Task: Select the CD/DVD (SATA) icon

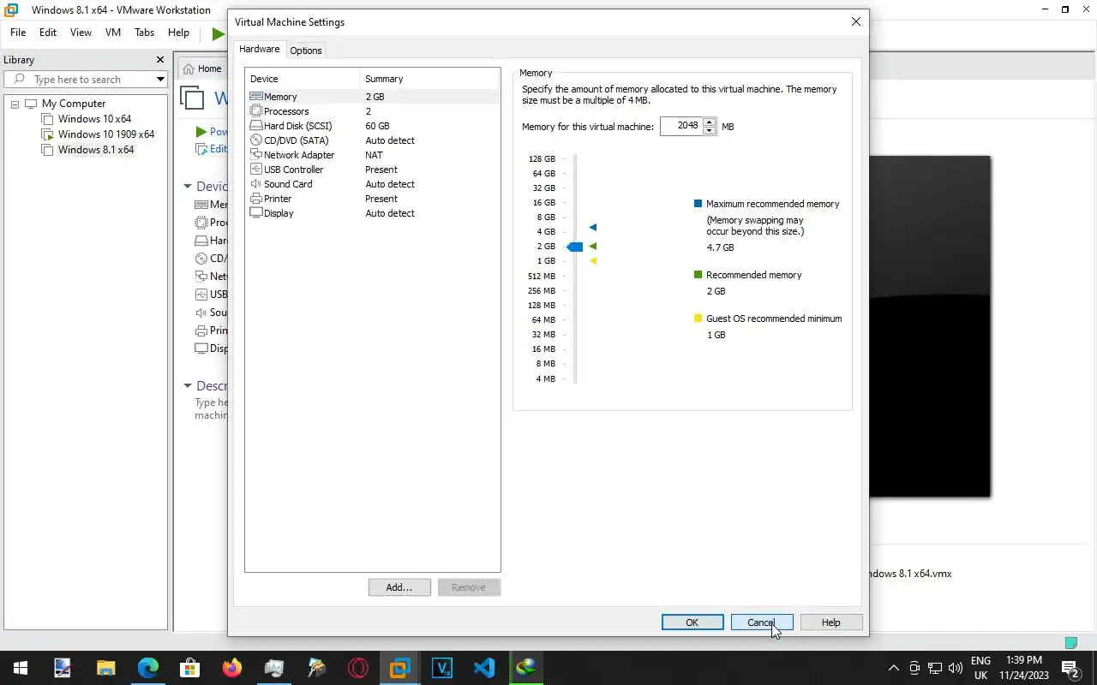Action: (x=255, y=140)
